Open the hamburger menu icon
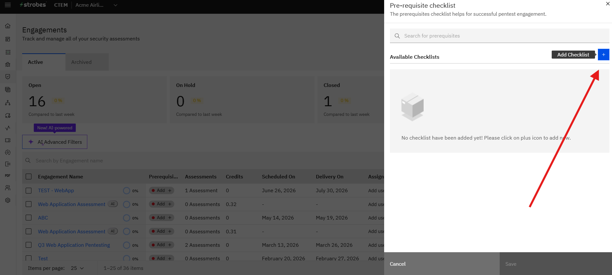The width and height of the screenshot is (612, 275). coord(8,5)
